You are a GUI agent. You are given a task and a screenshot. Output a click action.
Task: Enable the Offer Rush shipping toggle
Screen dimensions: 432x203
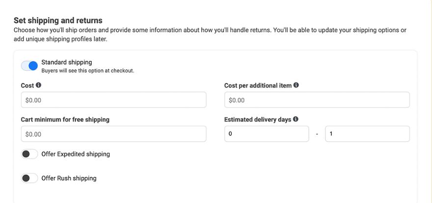29,178
